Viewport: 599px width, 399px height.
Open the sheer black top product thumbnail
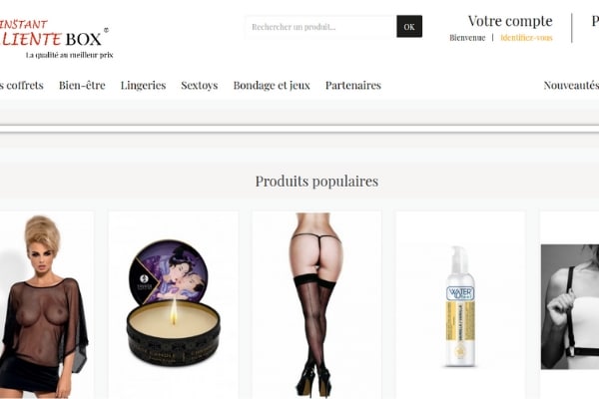(x=47, y=305)
